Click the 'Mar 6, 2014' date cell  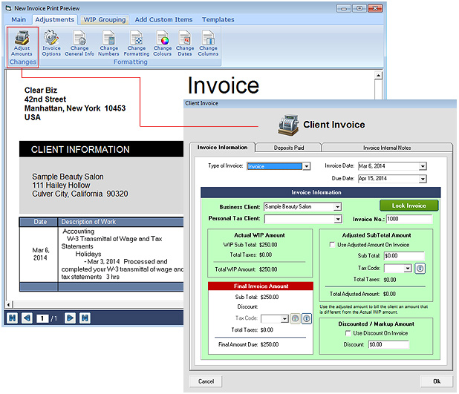coord(40,254)
